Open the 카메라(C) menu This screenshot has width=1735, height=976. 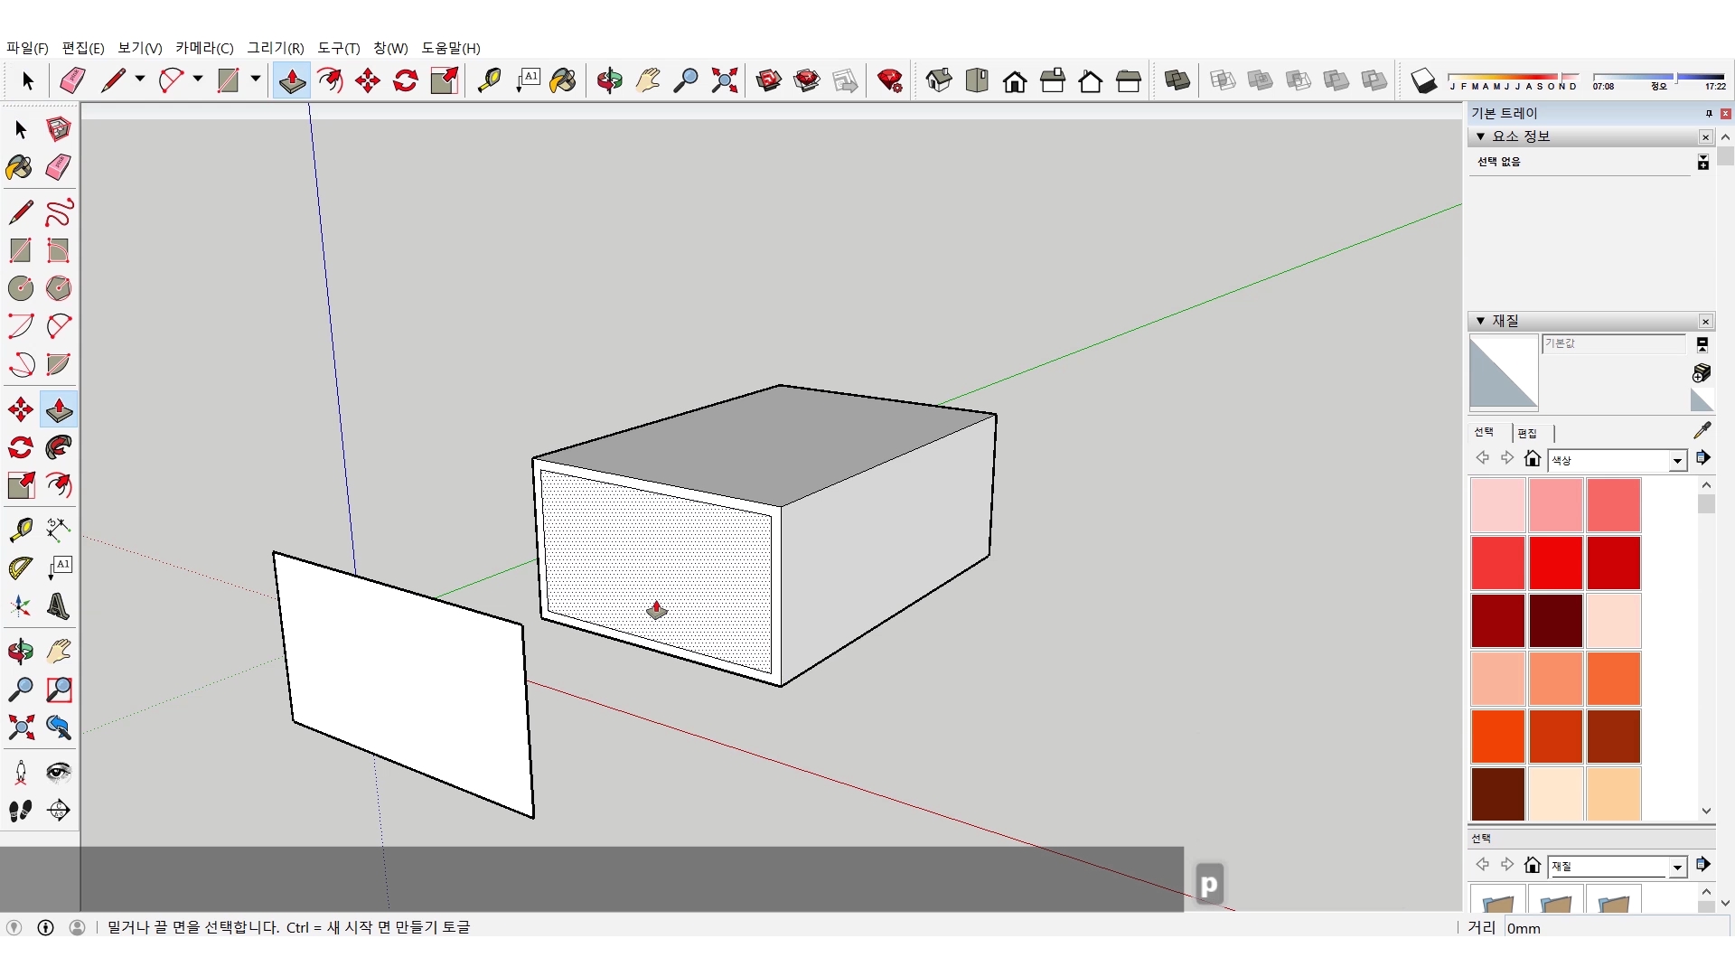[204, 48]
